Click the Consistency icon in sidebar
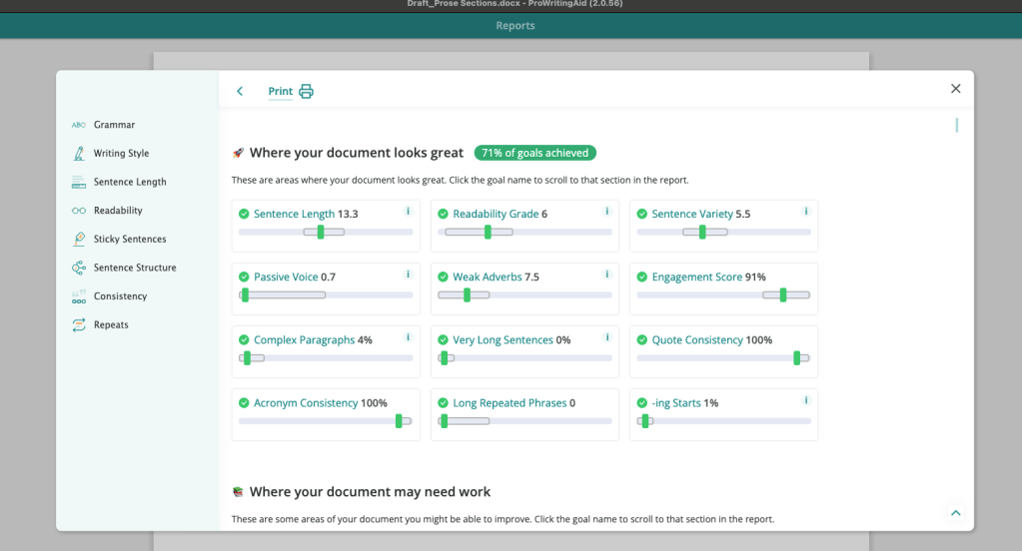Viewport: 1022px width, 551px height. pyautogui.click(x=78, y=296)
